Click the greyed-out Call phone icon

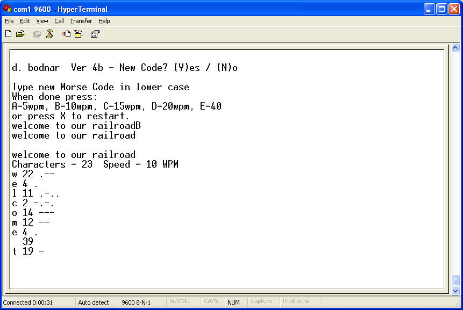pos(37,34)
